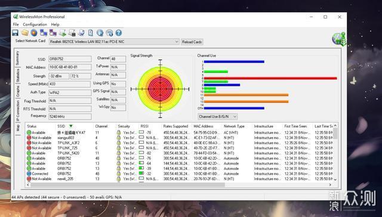This screenshot has height=217, width=382.
Task: Click the purple networked computers toolbar icon
Action: [53, 33]
